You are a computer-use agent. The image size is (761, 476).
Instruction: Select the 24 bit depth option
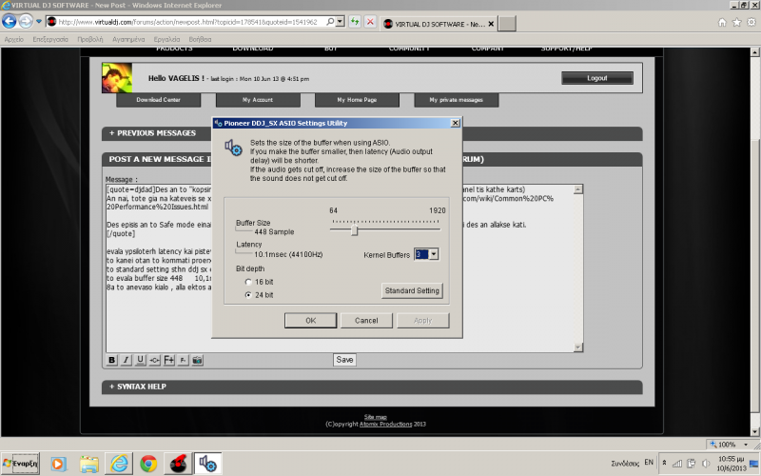[x=248, y=295]
